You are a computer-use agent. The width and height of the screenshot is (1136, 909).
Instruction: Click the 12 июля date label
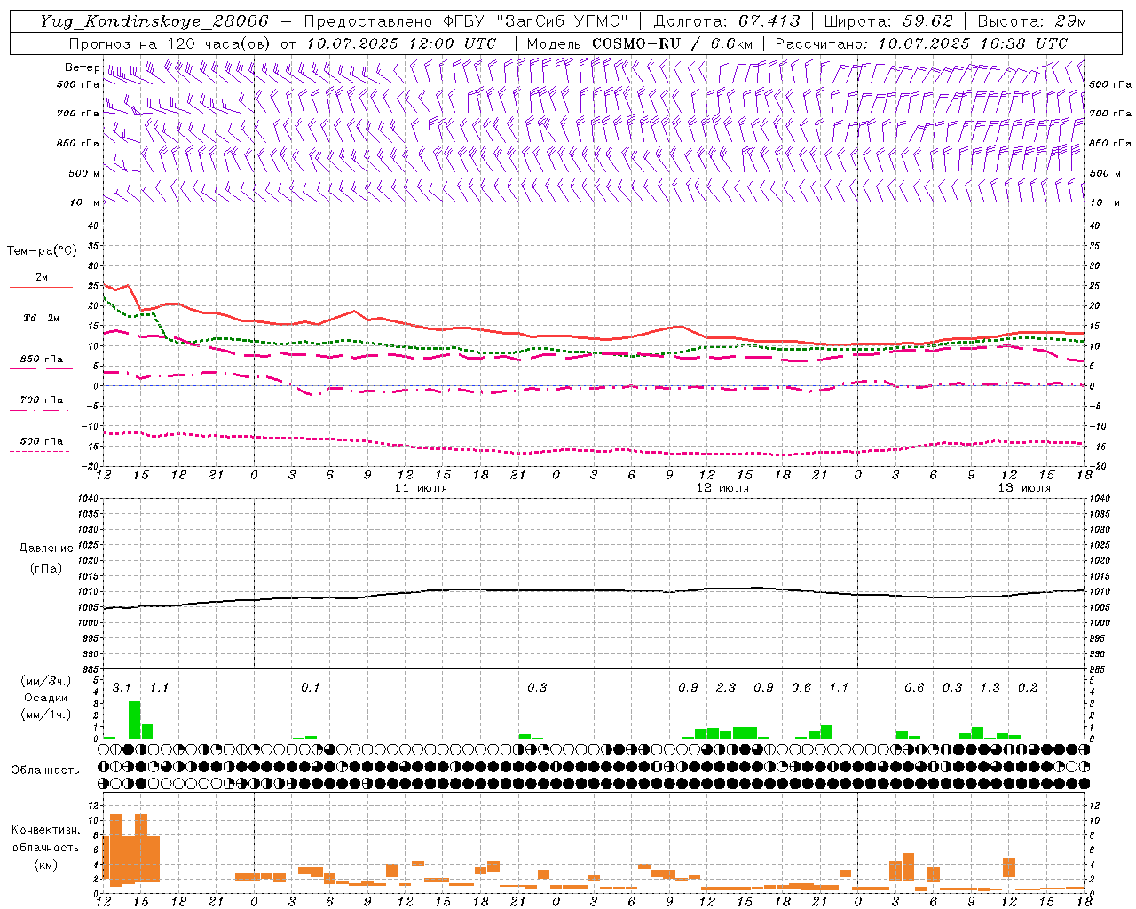tap(723, 488)
